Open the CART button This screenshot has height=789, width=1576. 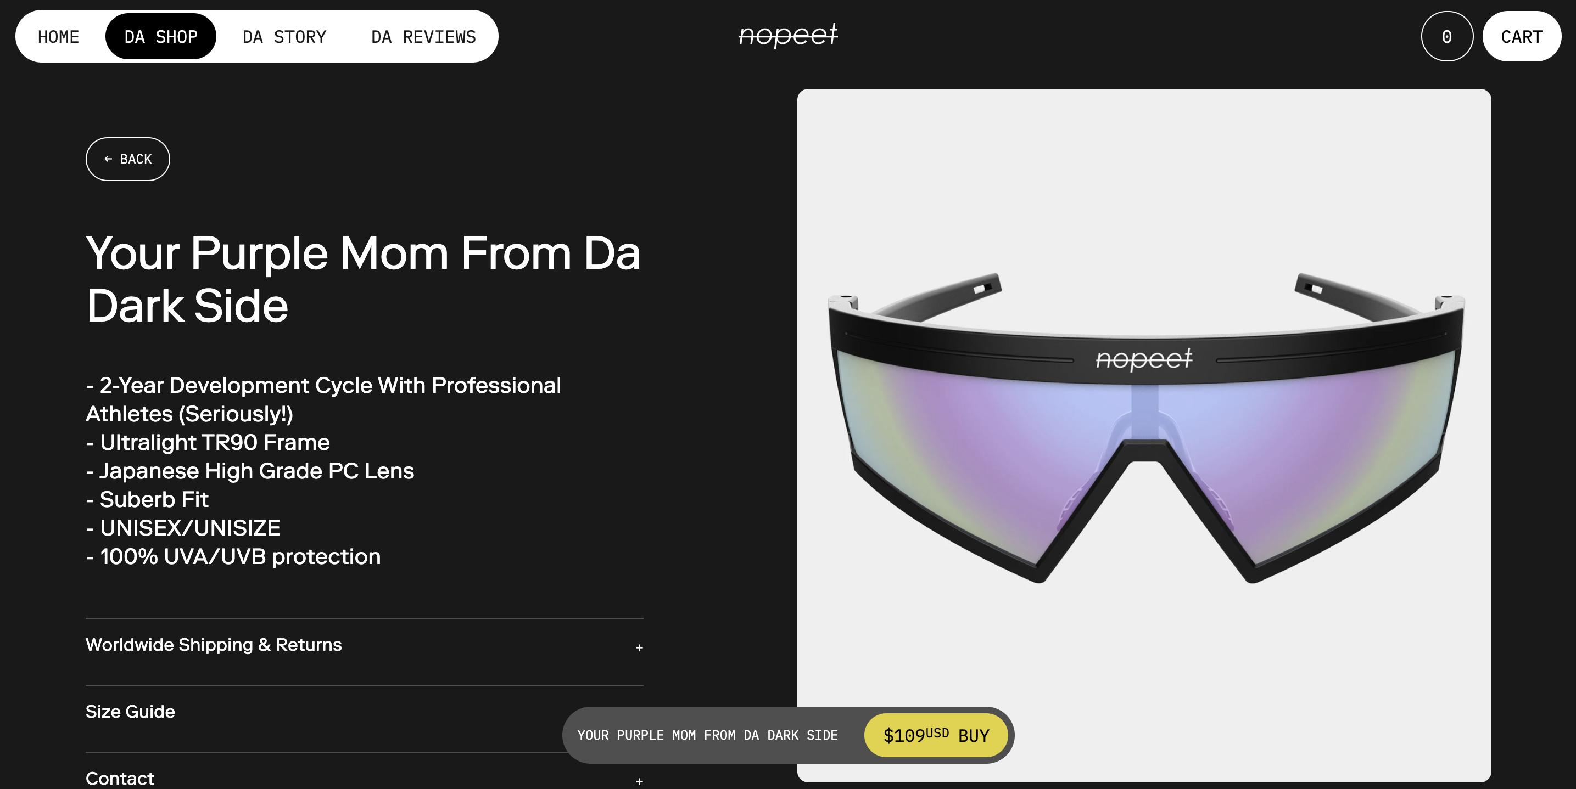1522,37
